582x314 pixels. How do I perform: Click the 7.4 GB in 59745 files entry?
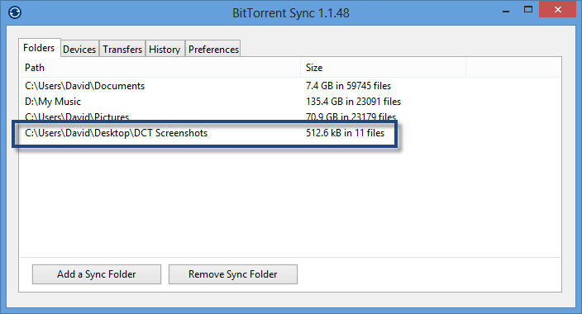(349, 86)
